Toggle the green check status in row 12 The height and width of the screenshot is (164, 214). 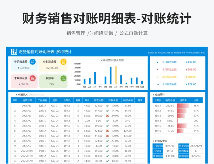[107, 161]
